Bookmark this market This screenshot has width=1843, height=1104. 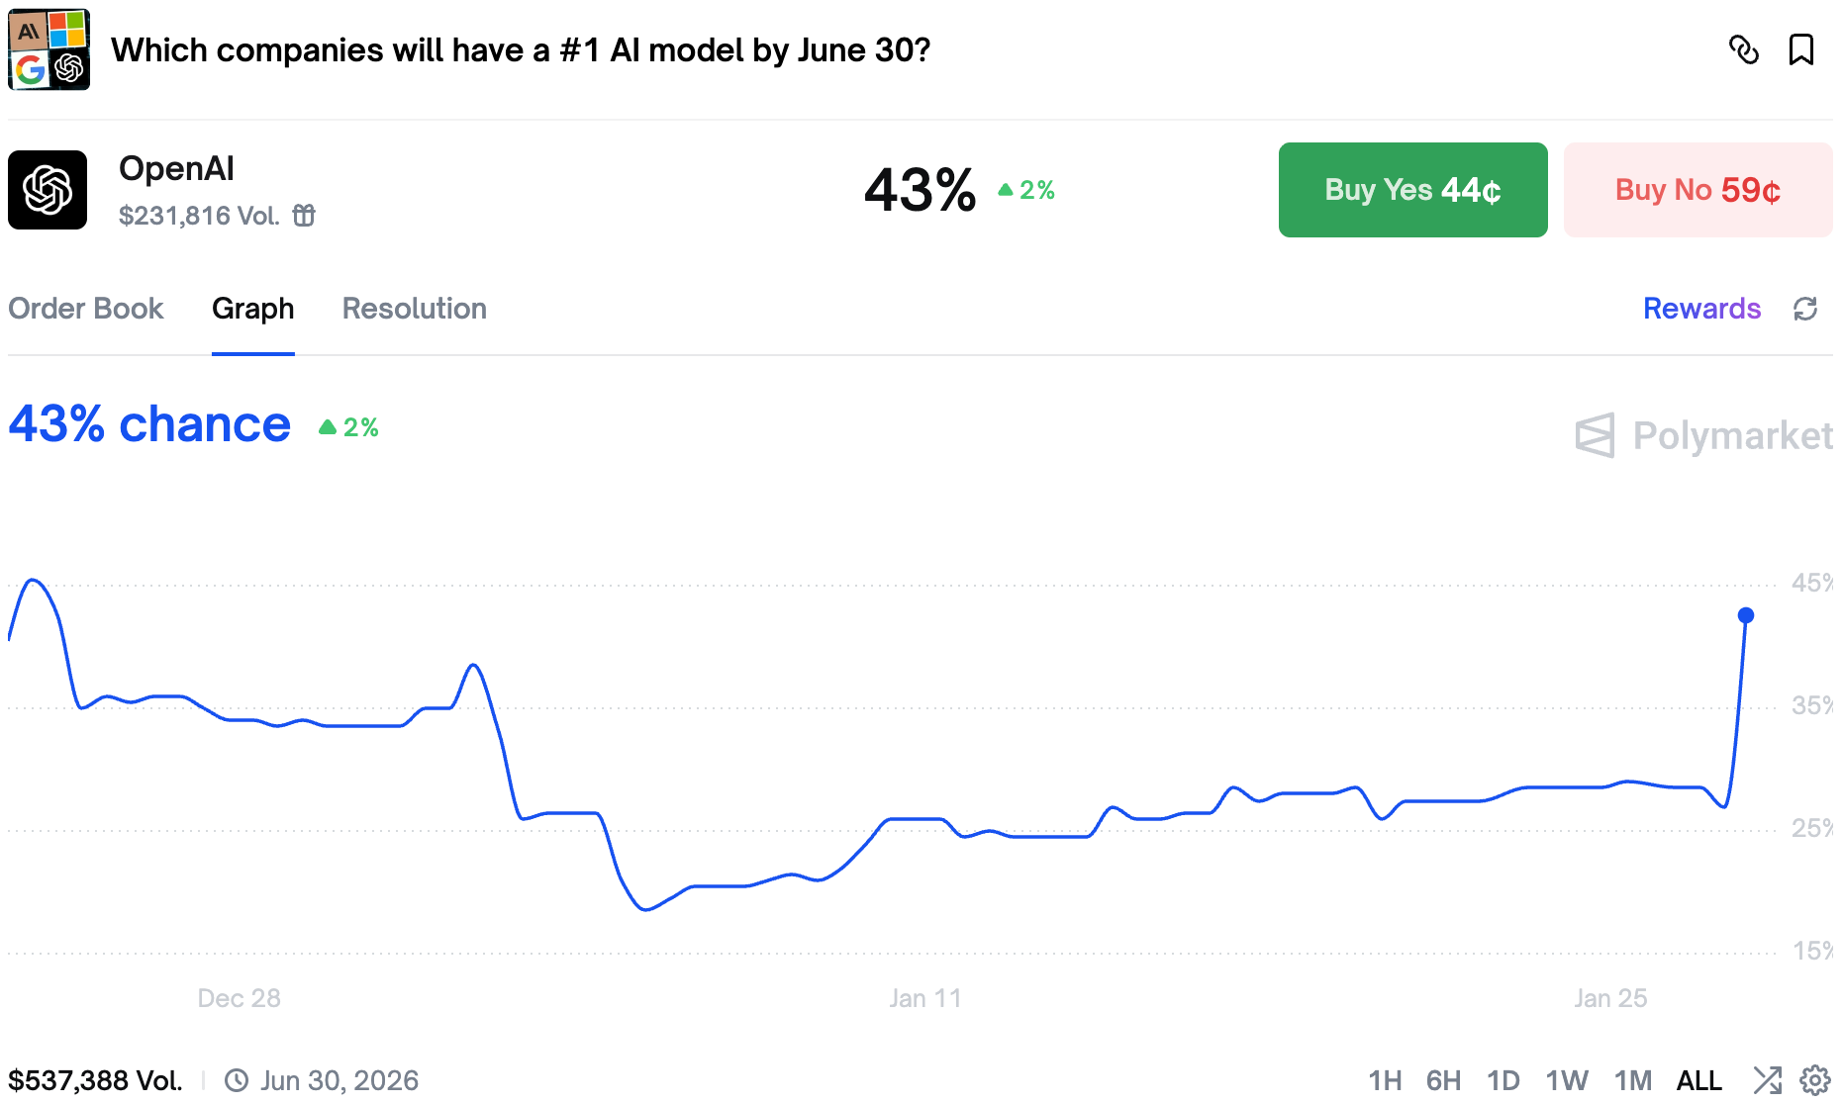pos(1800,49)
